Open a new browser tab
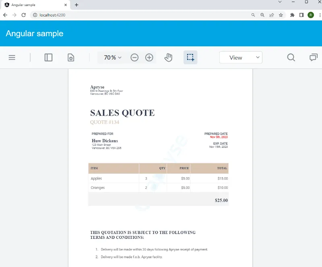The height and width of the screenshot is (267, 322). (76, 5)
